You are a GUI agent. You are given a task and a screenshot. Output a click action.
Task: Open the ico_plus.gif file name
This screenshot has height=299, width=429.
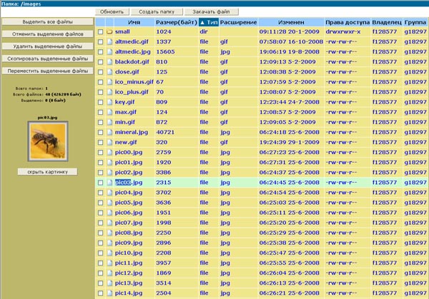(x=132, y=92)
